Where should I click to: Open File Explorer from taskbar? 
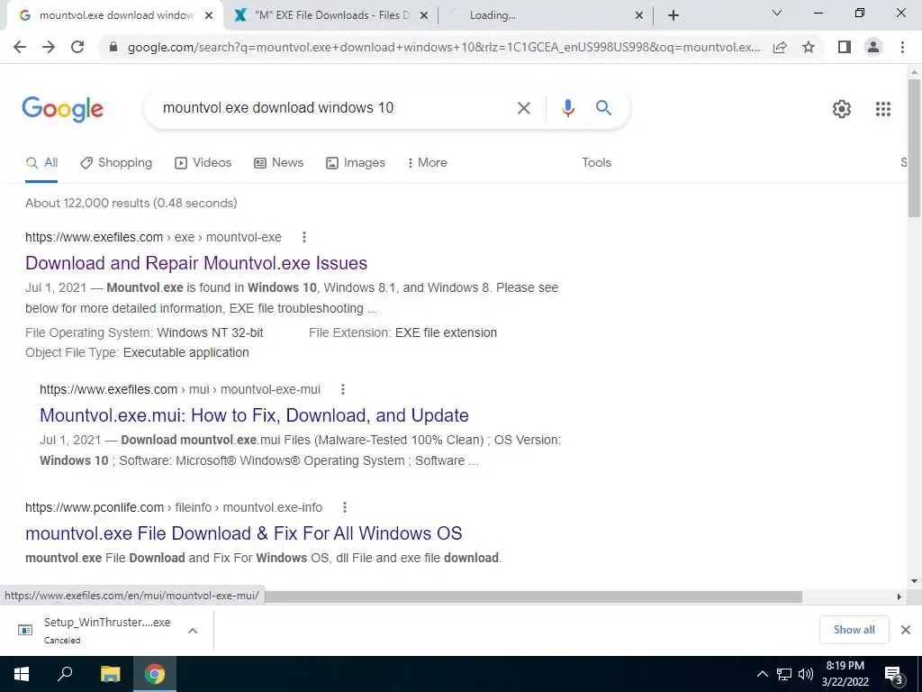(x=110, y=674)
